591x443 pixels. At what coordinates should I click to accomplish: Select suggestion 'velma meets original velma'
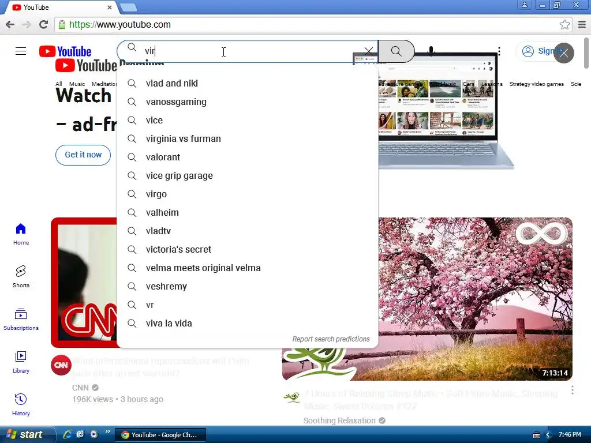tap(247, 268)
